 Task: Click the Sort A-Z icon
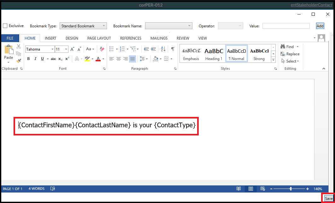point(163,49)
